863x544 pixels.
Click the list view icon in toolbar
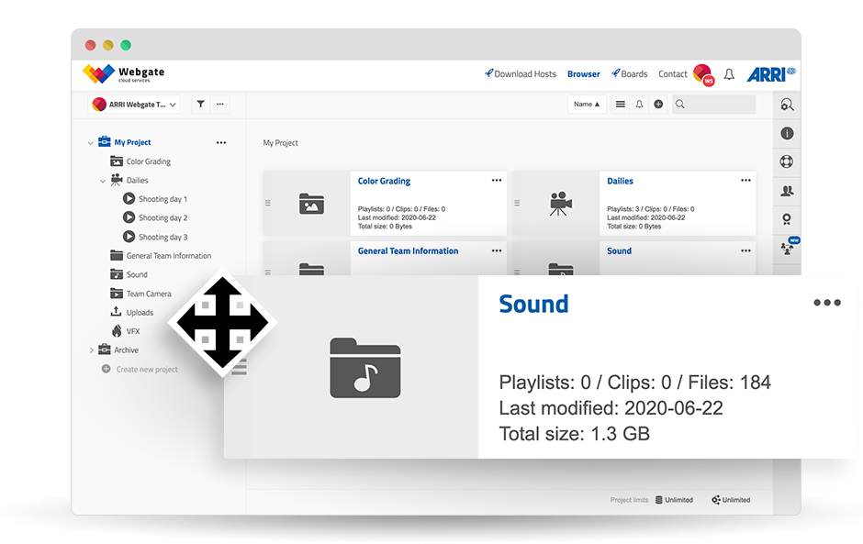coord(621,105)
